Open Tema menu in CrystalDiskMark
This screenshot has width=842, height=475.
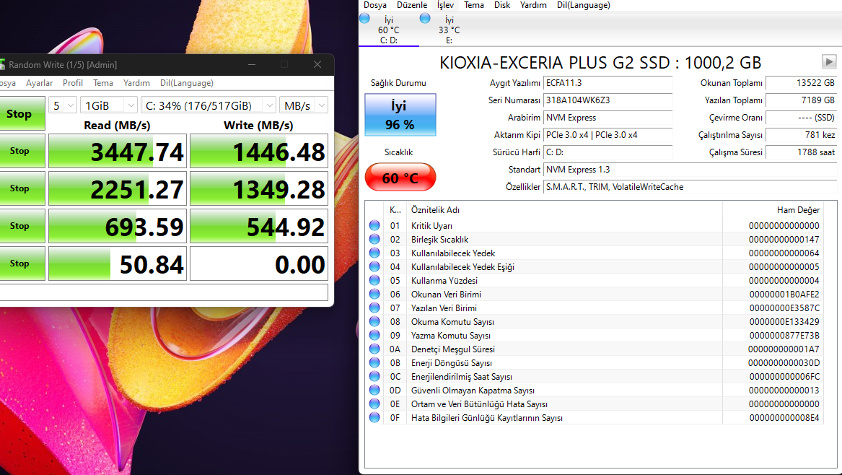pyautogui.click(x=103, y=83)
